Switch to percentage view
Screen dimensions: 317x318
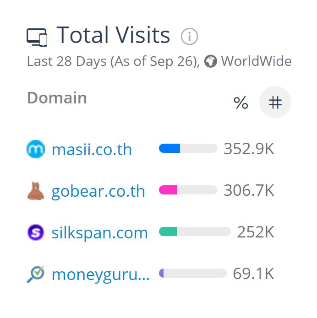[240, 103]
